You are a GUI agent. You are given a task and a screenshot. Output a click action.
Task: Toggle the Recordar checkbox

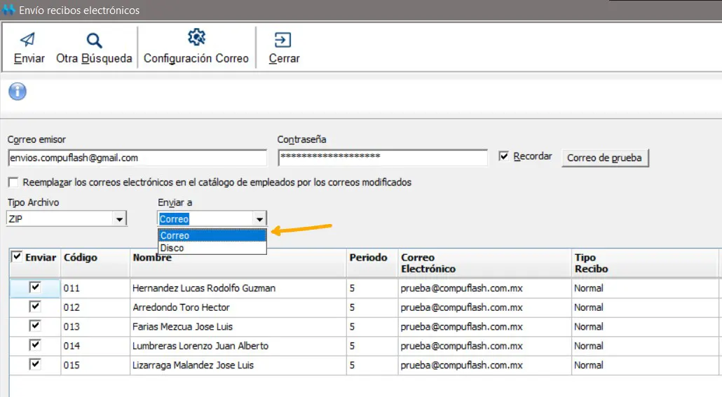point(504,157)
